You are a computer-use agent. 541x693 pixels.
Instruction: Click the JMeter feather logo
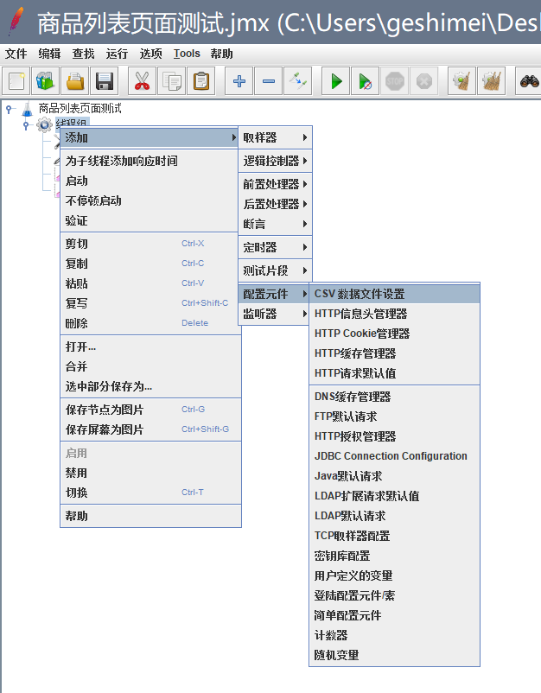(16, 22)
